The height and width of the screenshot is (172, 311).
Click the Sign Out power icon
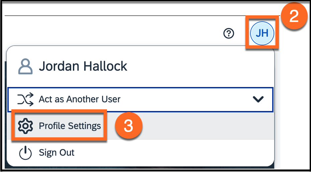point(25,153)
